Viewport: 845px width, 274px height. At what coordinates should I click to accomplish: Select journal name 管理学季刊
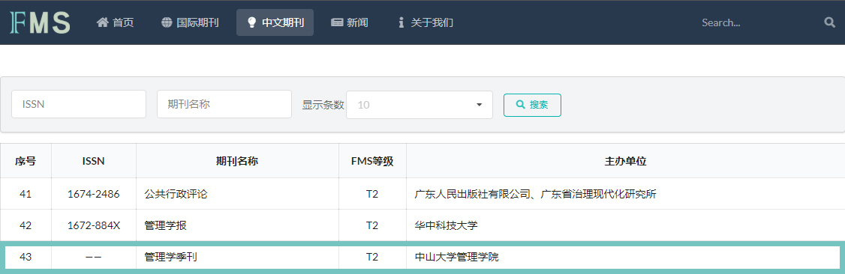click(171, 258)
